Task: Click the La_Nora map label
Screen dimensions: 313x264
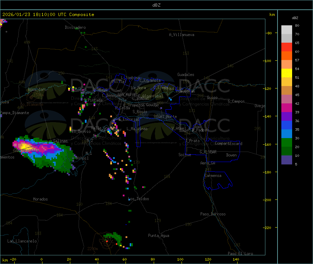Action: click(138, 88)
